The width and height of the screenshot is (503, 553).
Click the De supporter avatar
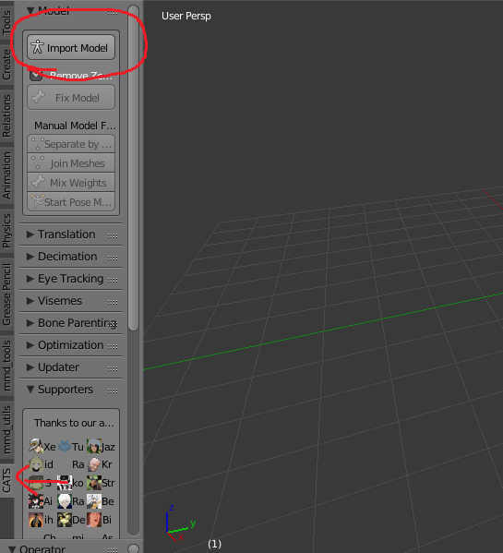tap(65, 520)
